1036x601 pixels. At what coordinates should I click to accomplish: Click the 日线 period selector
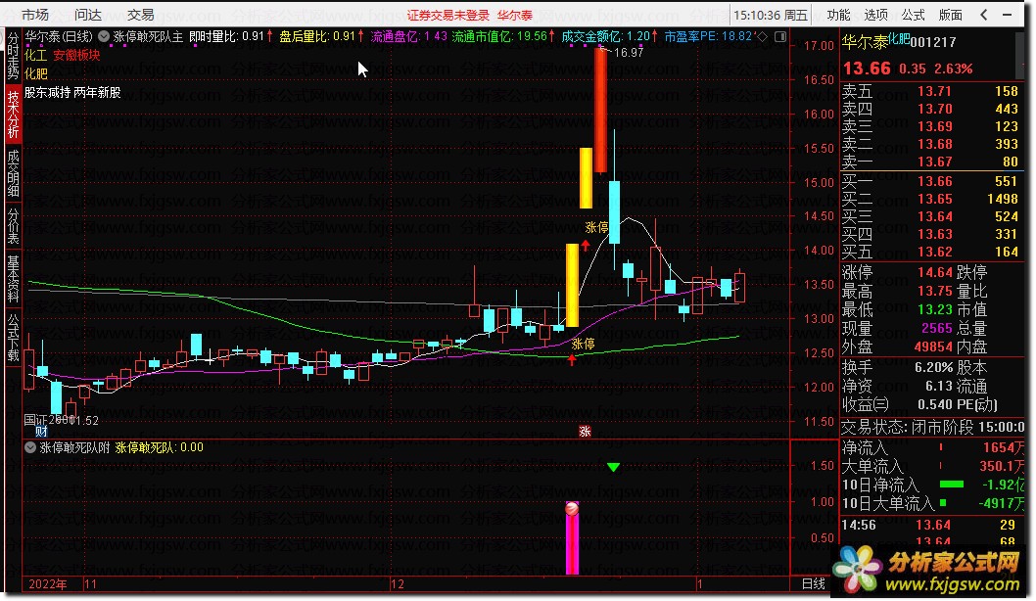tap(813, 583)
